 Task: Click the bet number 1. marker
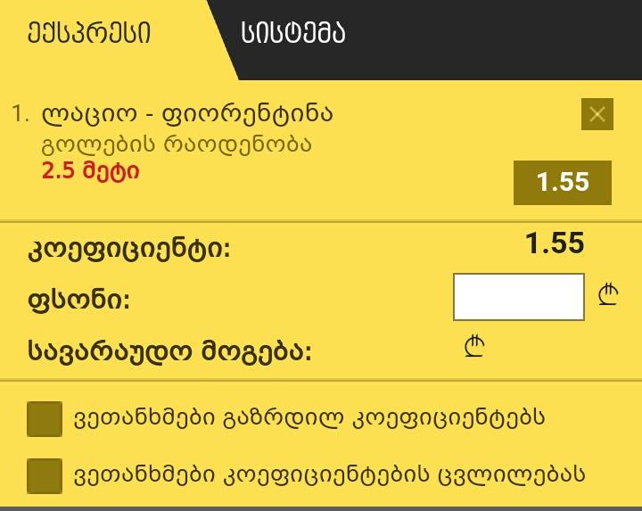pos(21,114)
